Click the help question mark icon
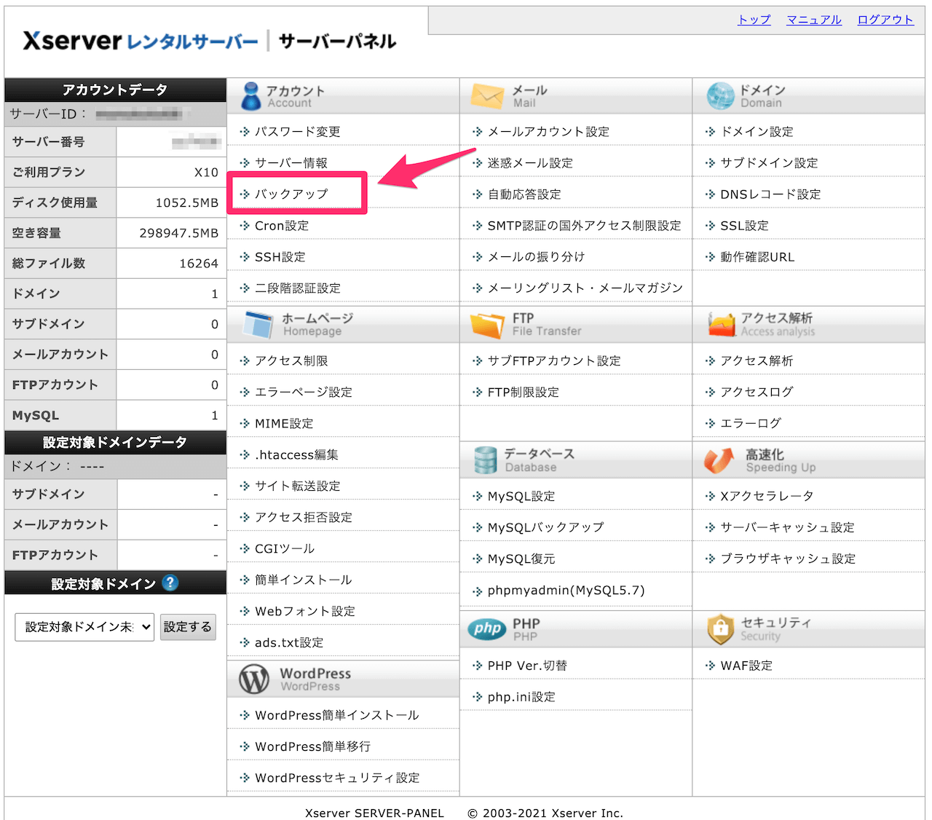The height and width of the screenshot is (820, 932). 170,583
